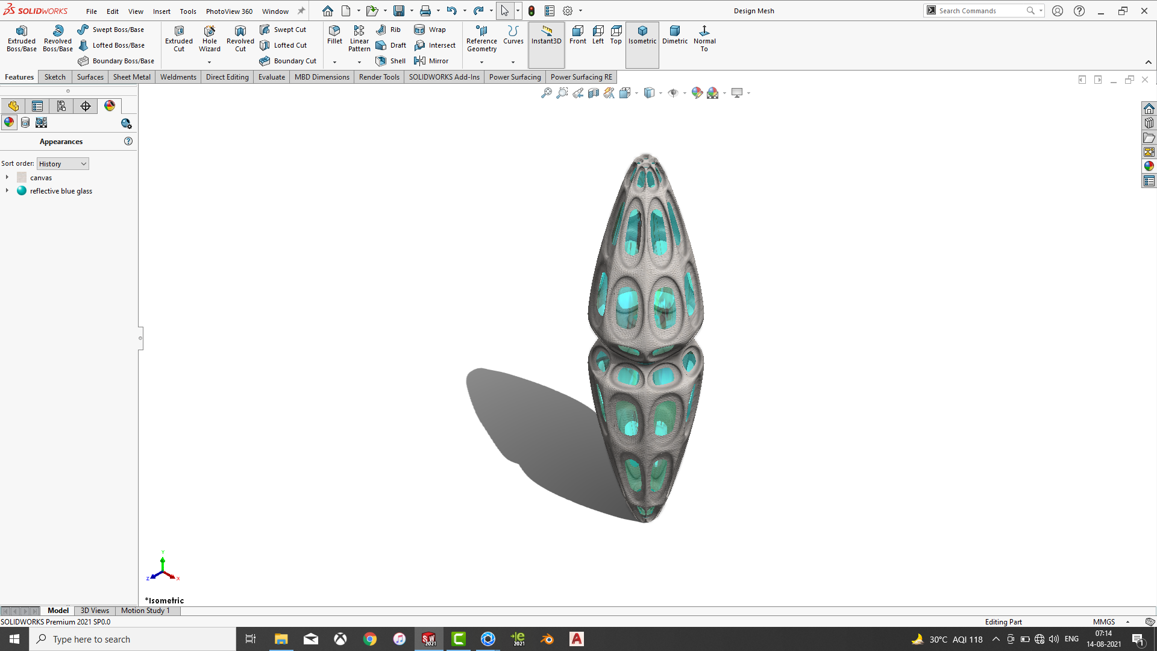Toggle the Instant3D button
Viewport: 1157px width, 651px height.
pyautogui.click(x=546, y=35)
